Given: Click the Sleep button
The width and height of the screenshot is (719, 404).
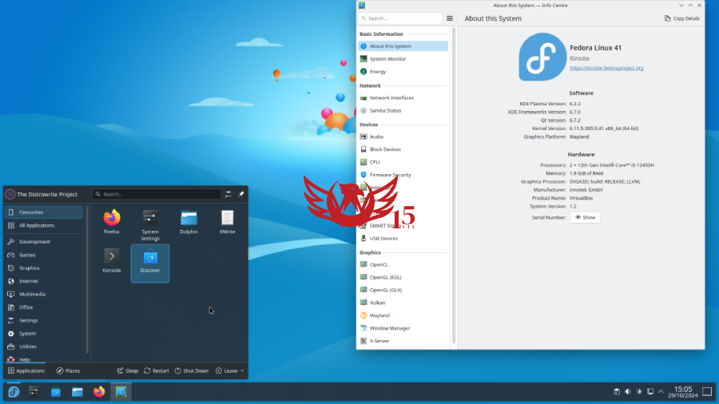Looking at the screenshot, I should coord(128,370).
